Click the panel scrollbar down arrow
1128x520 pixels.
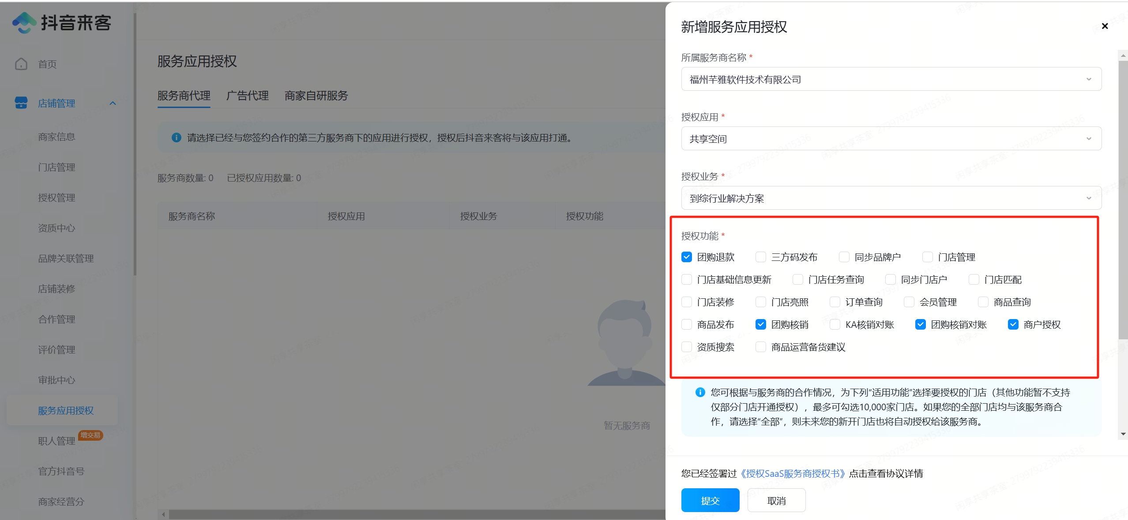coord(1123,434)
